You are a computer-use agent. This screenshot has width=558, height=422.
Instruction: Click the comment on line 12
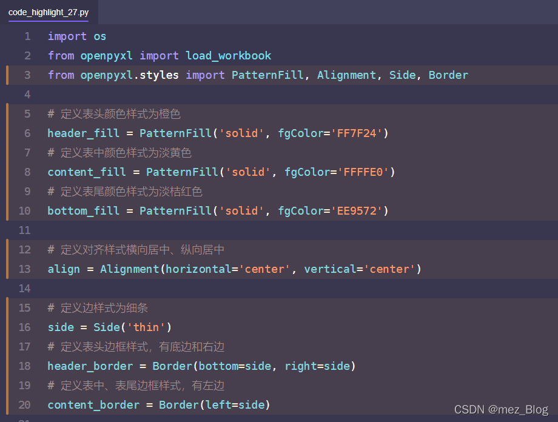pyautogui.click(x=136, y=250)
